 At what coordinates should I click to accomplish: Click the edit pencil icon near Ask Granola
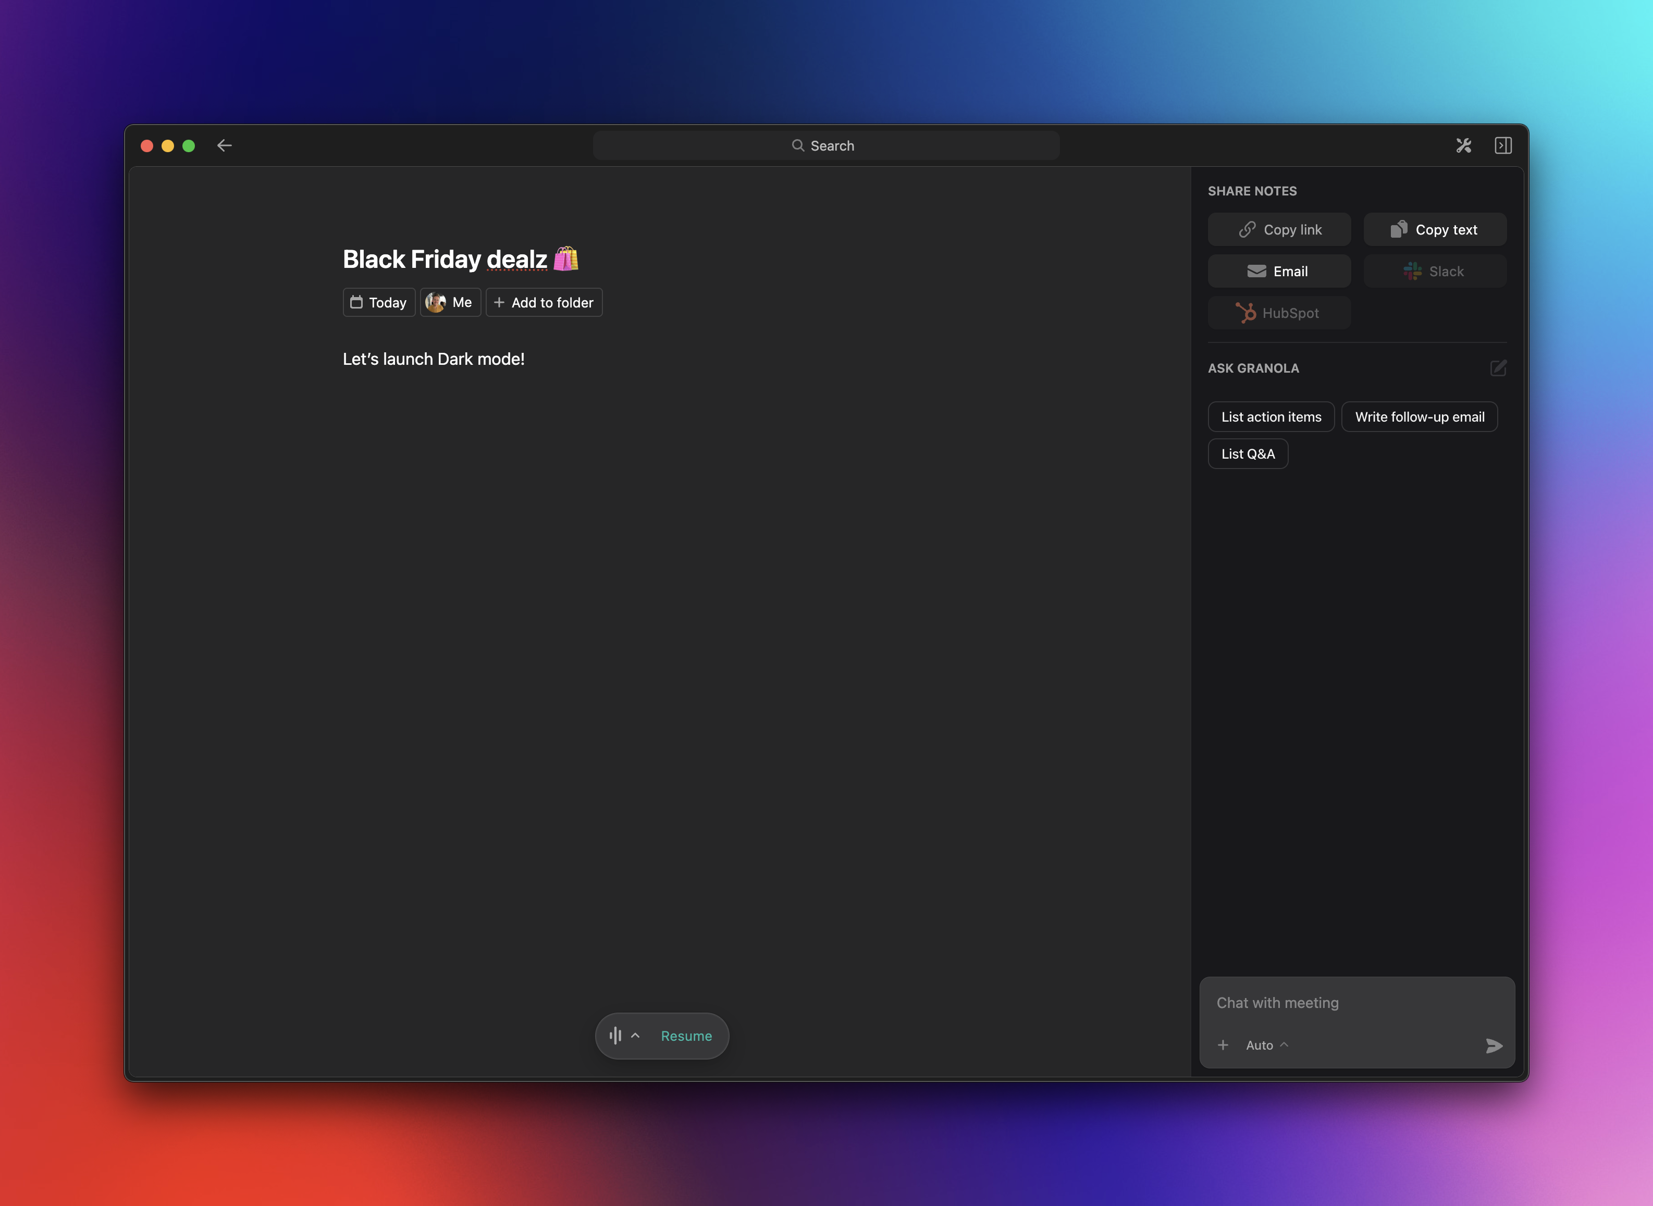point(1498,368)
